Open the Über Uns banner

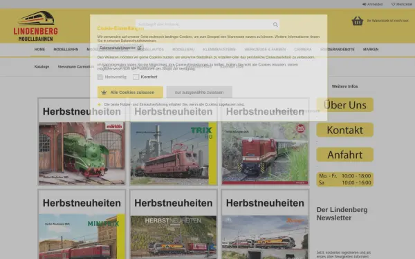pyautogui.click(x=345, y=105)
